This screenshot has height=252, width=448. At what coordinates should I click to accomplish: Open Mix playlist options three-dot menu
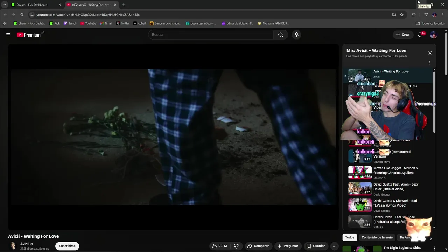click(x=430, y=63)
